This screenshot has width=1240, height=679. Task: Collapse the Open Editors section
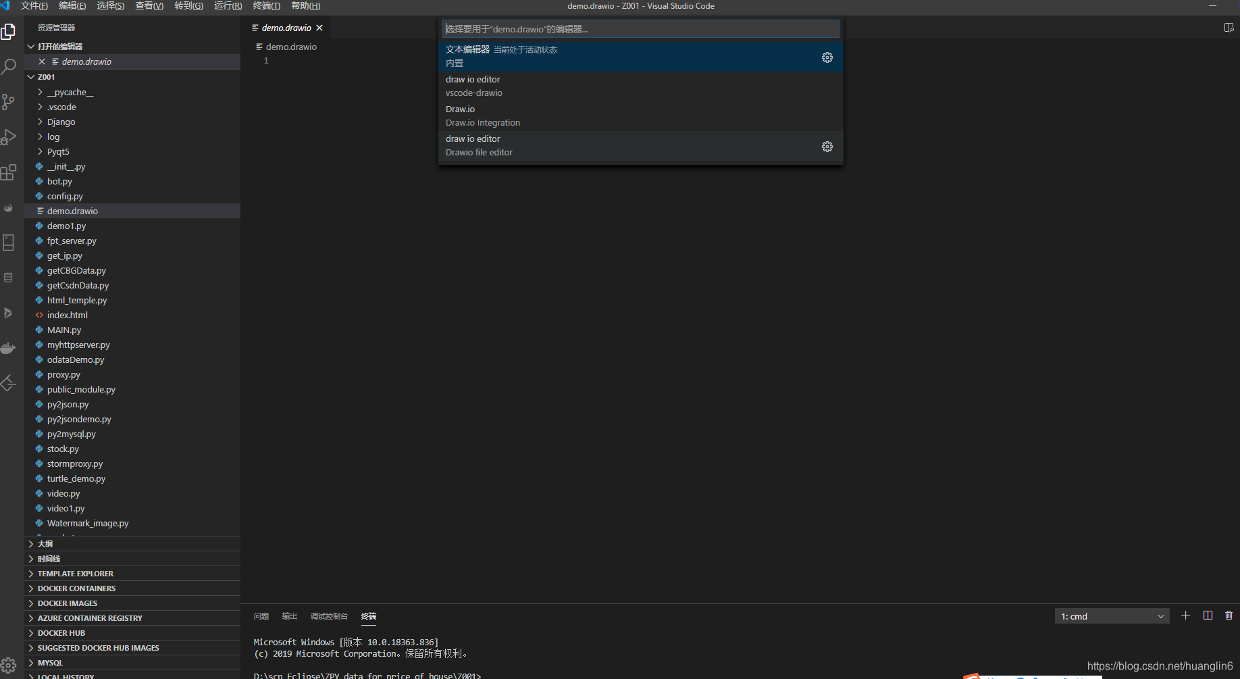[132, 47]
